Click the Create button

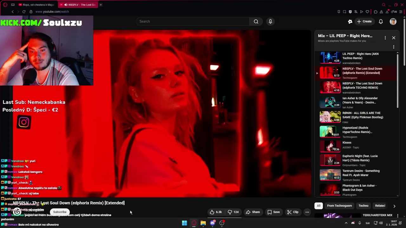[x=364, y=22]
